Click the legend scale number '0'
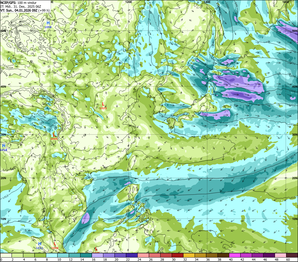 click(1, 260)
